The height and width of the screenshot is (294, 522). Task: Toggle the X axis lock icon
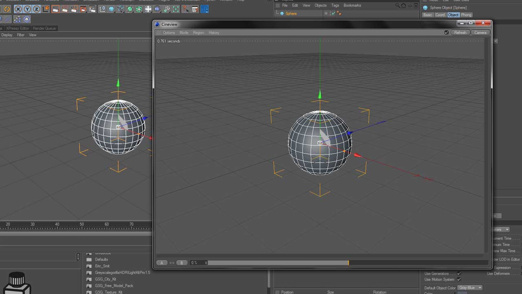click(18, 9)
